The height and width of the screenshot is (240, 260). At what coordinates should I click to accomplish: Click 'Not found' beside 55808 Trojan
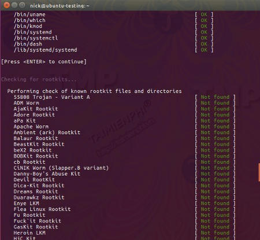[x=215, y=97]
